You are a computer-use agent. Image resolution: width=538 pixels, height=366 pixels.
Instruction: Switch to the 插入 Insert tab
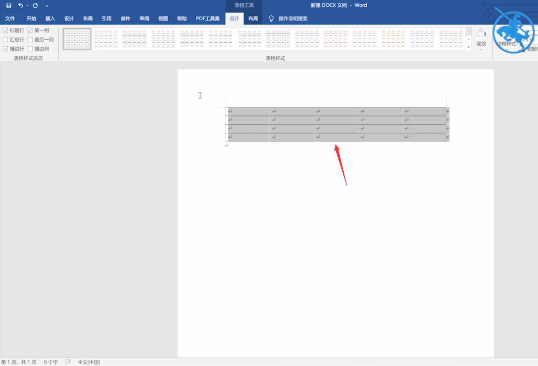(50, 18)
